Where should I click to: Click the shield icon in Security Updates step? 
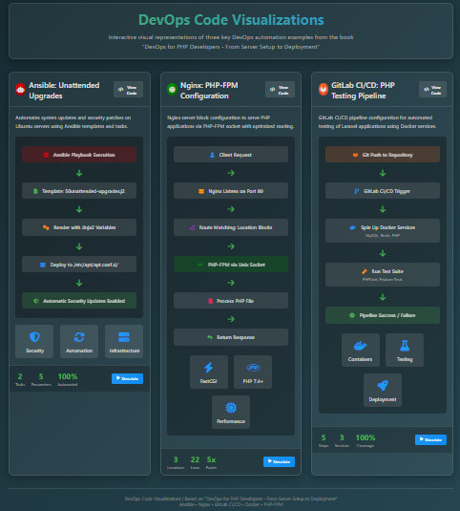36,301
